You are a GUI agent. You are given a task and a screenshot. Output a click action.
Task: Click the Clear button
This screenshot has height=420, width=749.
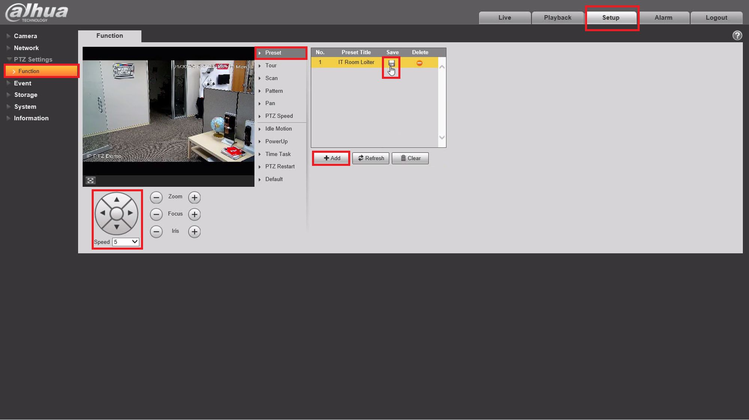tap(410, 158)
